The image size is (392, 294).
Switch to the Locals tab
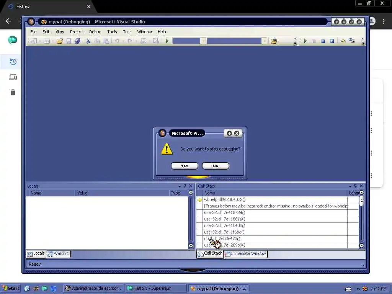click(36, 254)
